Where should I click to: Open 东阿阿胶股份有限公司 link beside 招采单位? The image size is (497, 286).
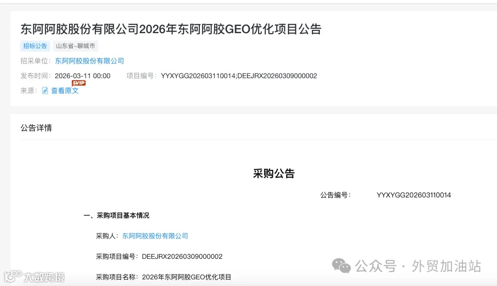coord(89,61)
